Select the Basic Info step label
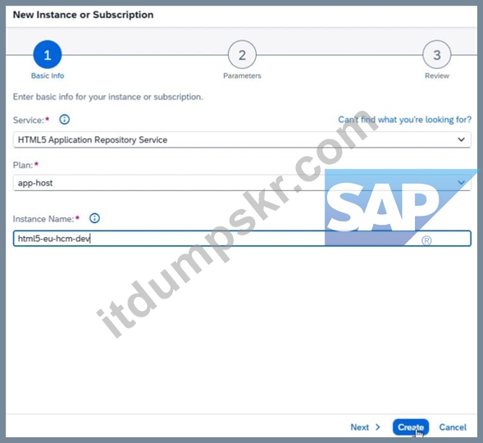Viewport: 483px width, 443px height. click(x=48, y=75)
